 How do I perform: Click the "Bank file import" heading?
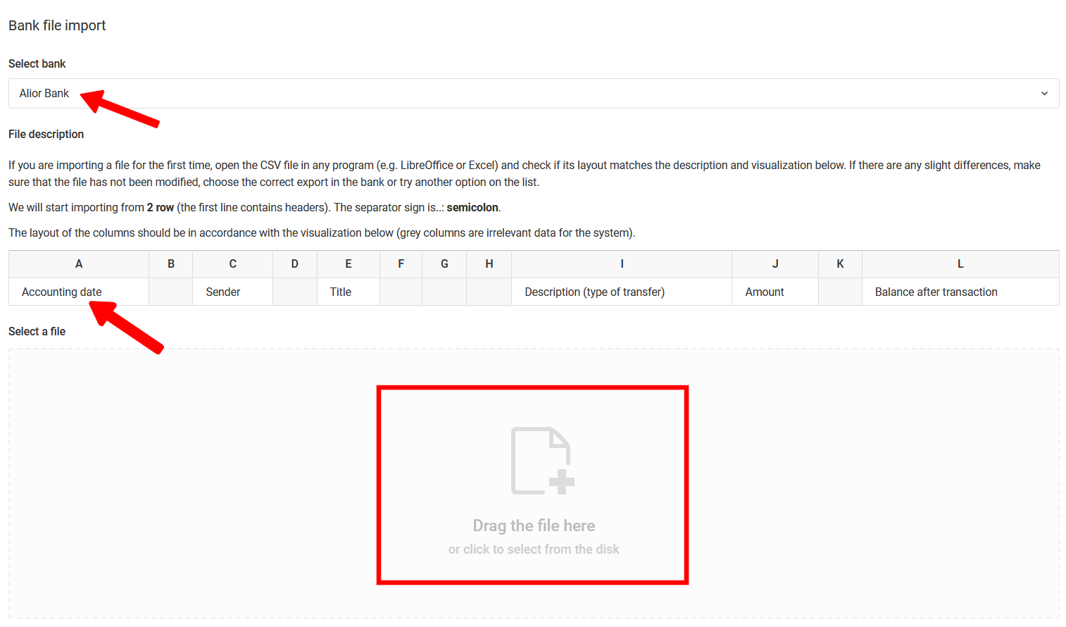point(57,25)
